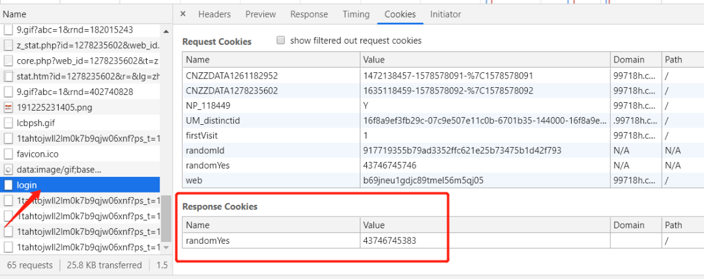Click the core.php request icon
Screen dimensions: 704x279
(x=8, y=60)
